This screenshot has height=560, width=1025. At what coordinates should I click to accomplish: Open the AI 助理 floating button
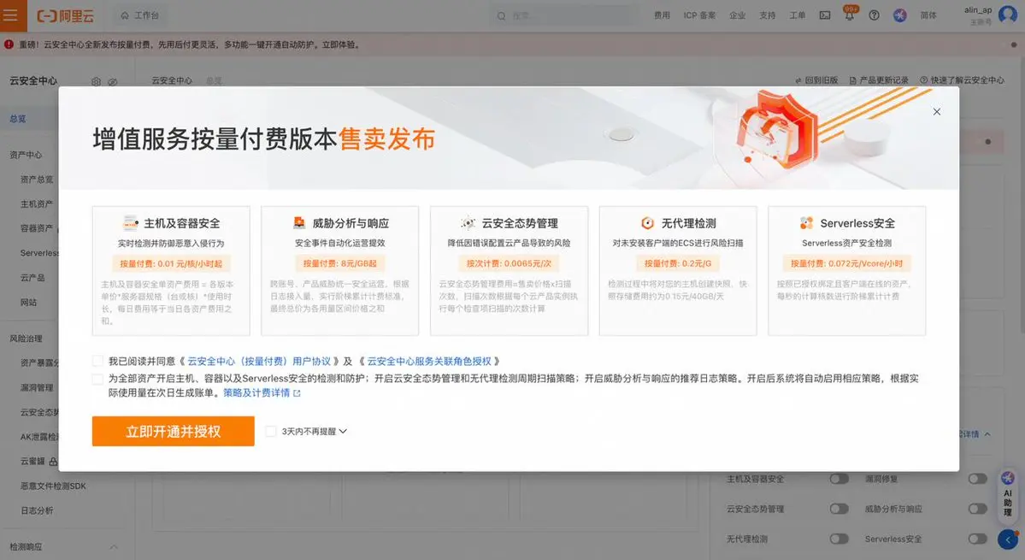[1008, 496]
